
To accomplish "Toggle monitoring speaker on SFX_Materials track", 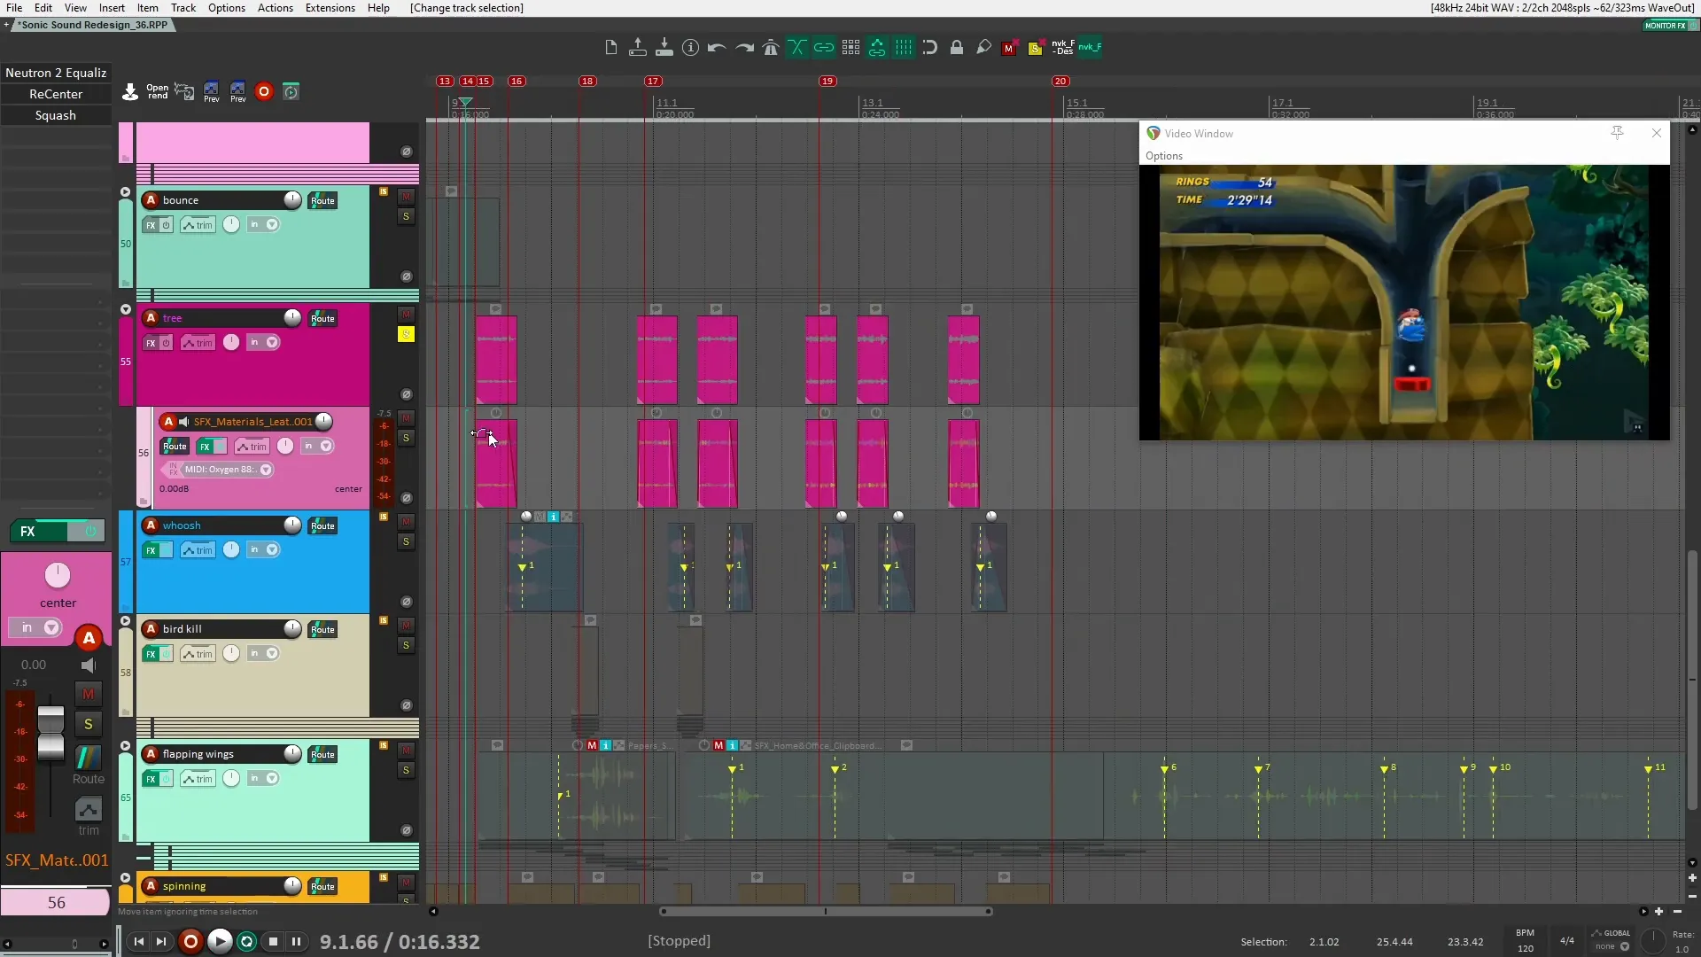I will click(183, 422).
